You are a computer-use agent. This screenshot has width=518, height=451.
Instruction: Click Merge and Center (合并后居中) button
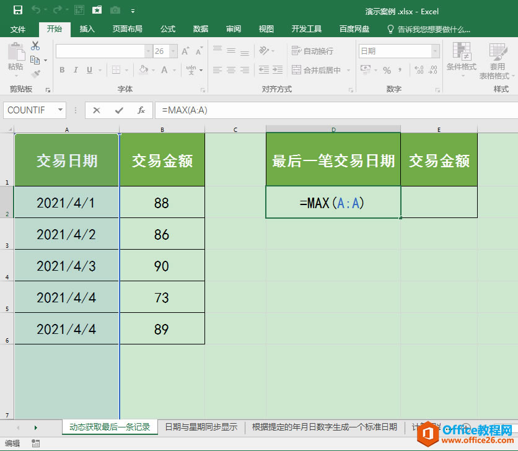point(316,70)
